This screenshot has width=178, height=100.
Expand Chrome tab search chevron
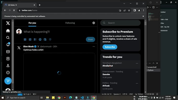coord(124,3)
